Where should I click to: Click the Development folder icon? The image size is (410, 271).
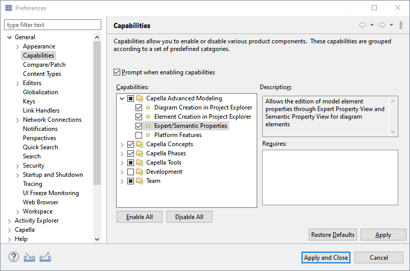(x=140, y=172)
